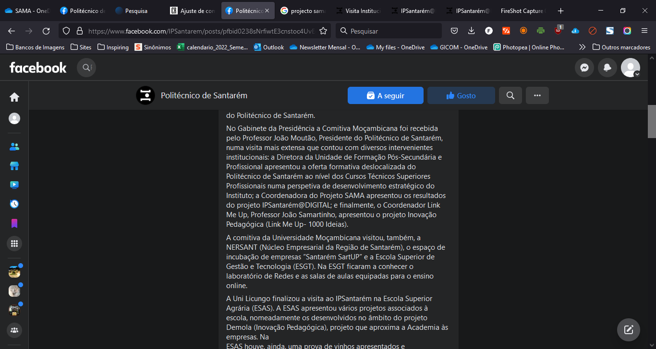Switch to the SAMA - OneDrive tab

click(27, 11)
